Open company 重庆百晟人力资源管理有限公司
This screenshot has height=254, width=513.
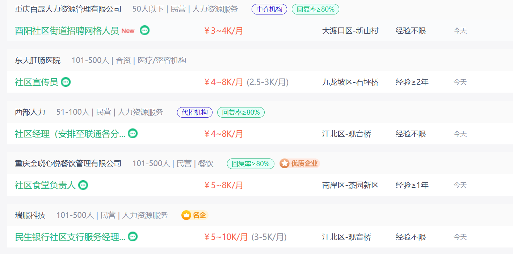[68, 9]
